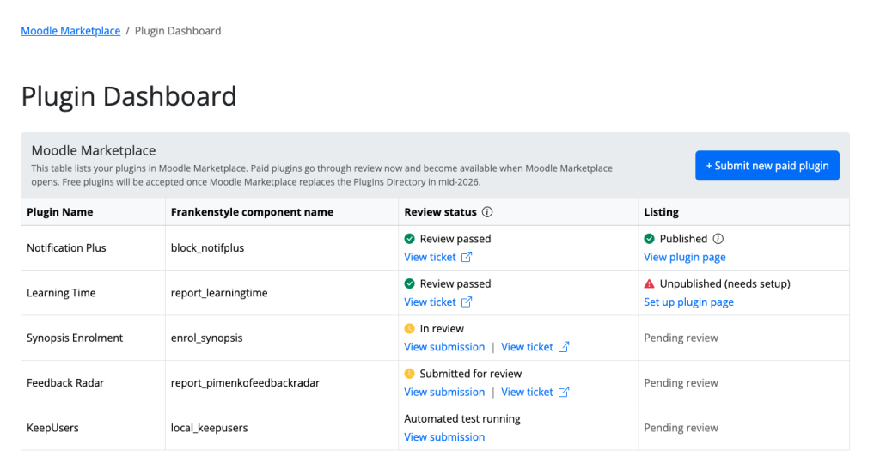Select the KeepUsers plugin name

pos(52,427)
